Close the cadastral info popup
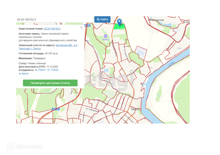220x155 pixels. point(81,27)
